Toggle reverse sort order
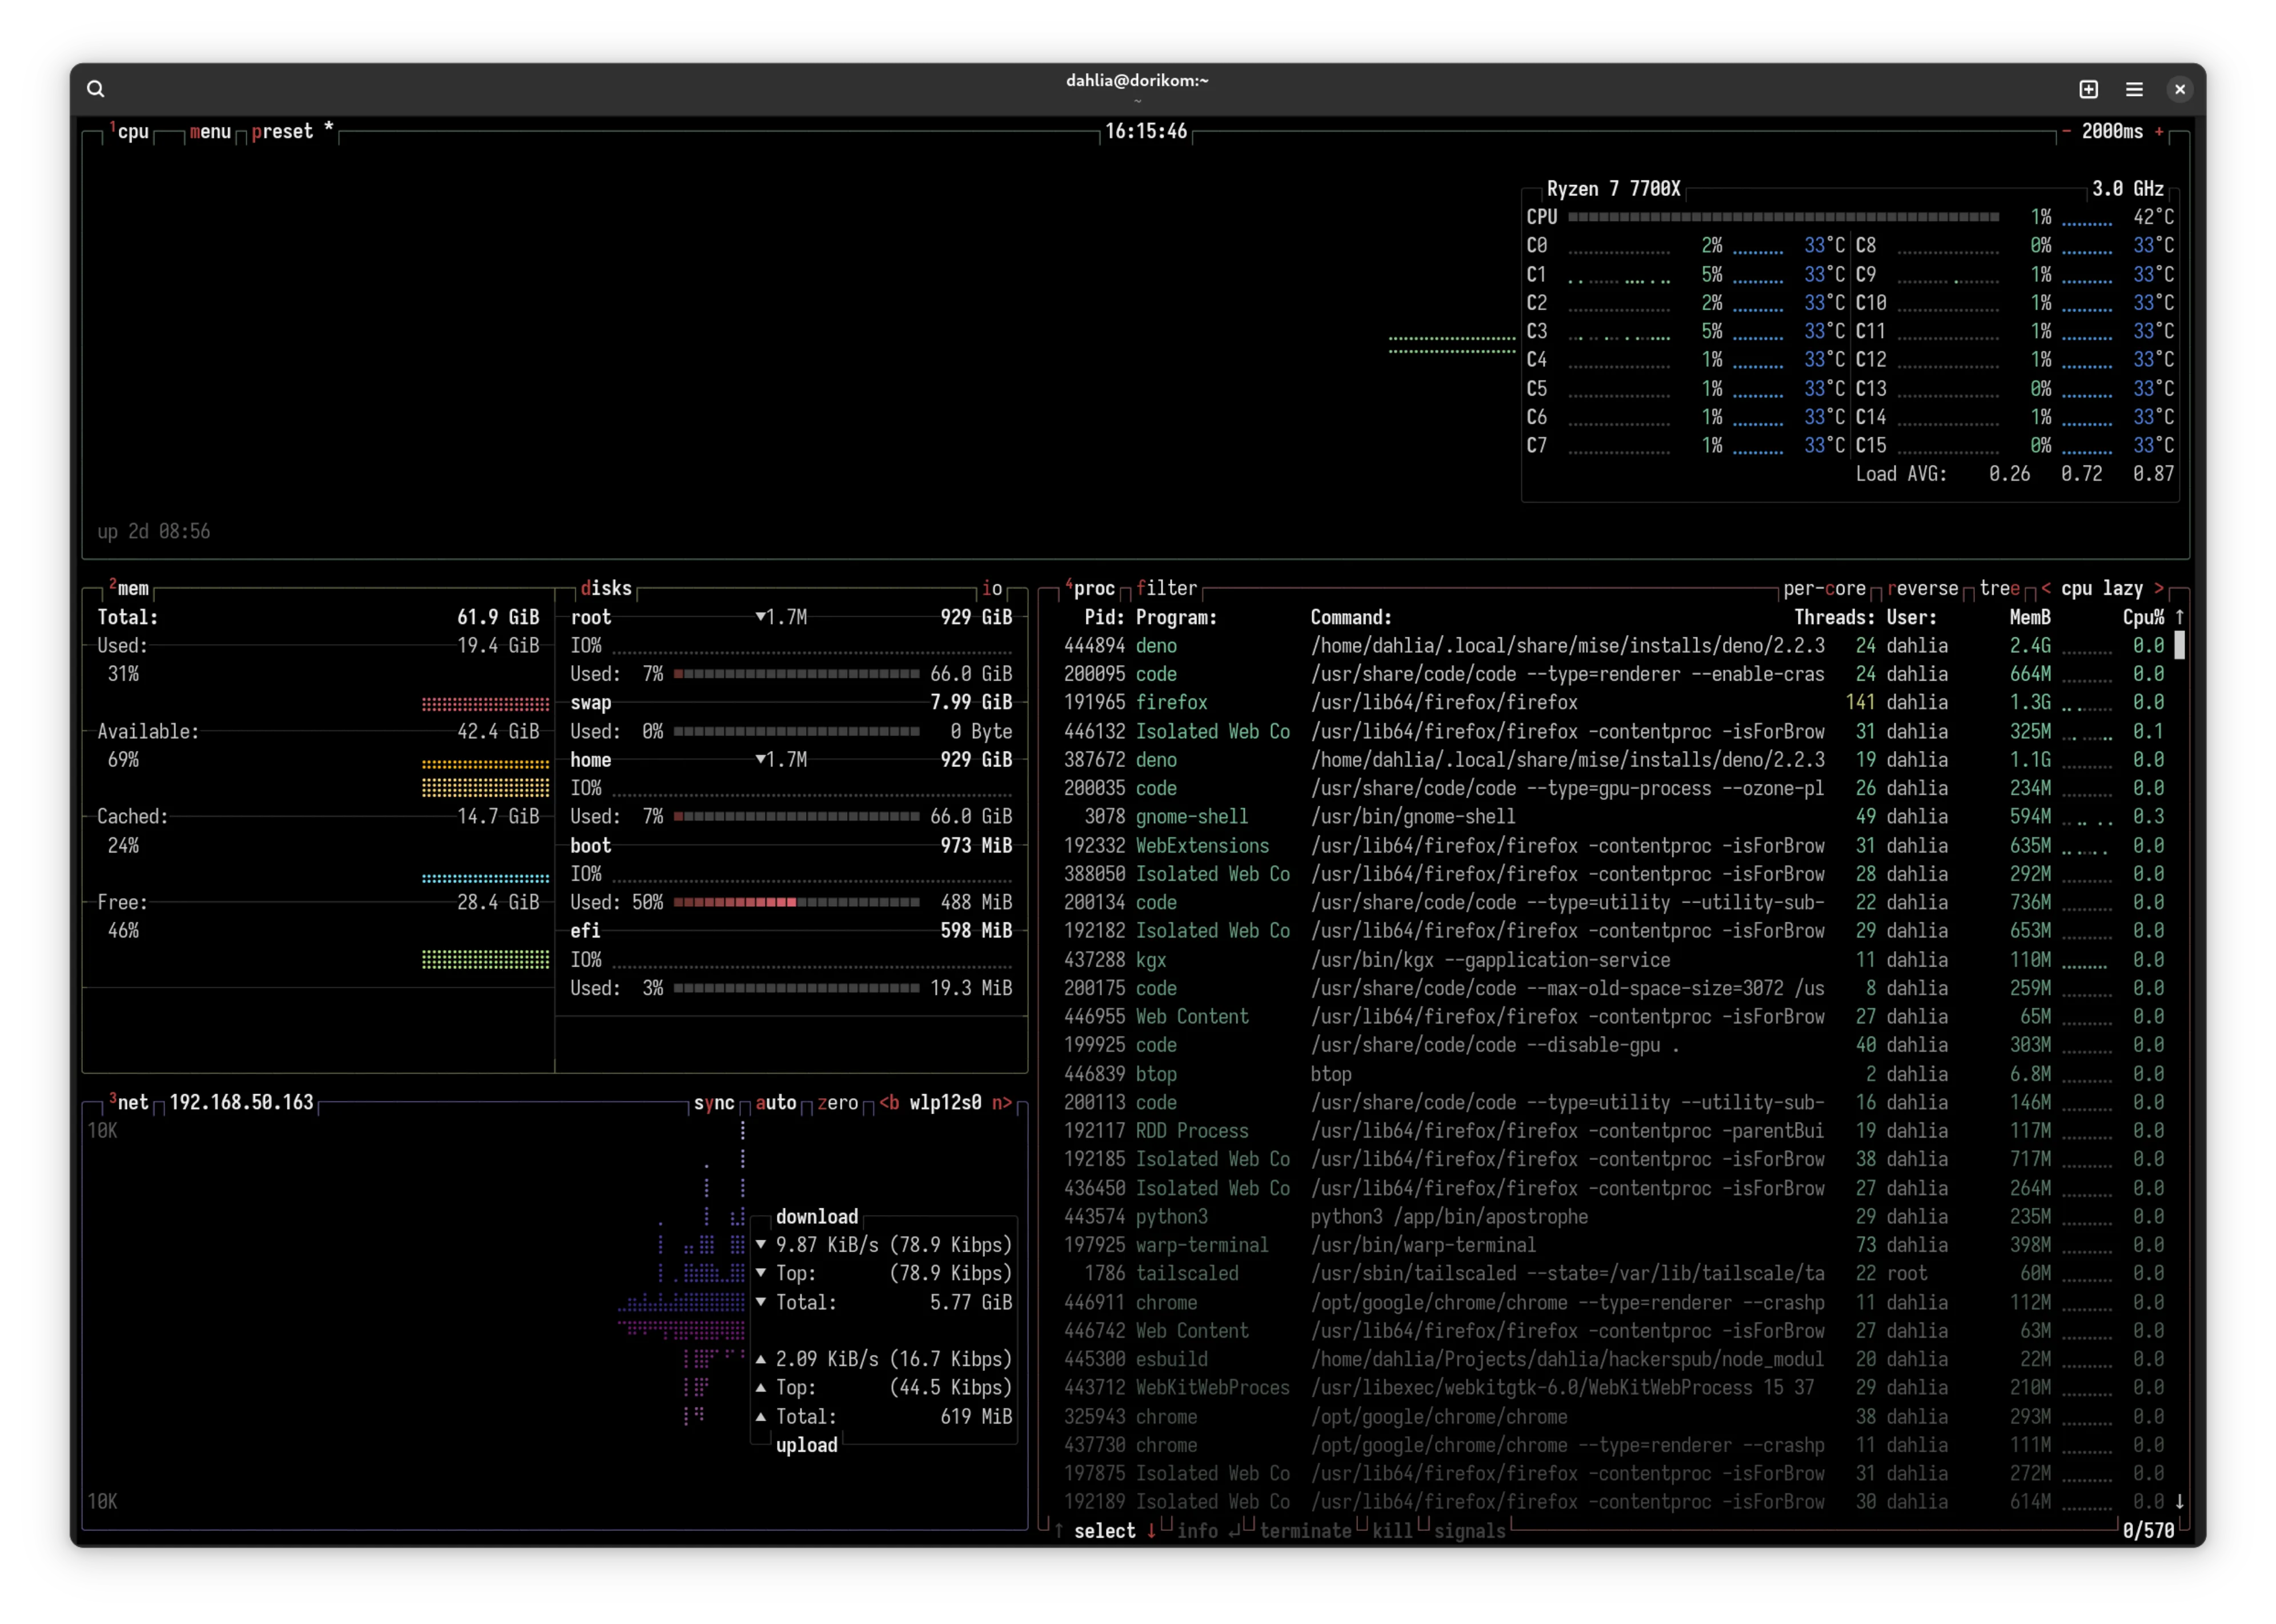The image size is (2276, 1624). [x=1923, y=588]
